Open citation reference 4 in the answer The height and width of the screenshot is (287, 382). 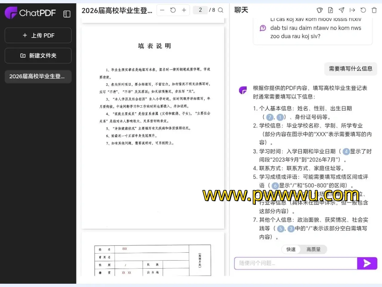346,152
